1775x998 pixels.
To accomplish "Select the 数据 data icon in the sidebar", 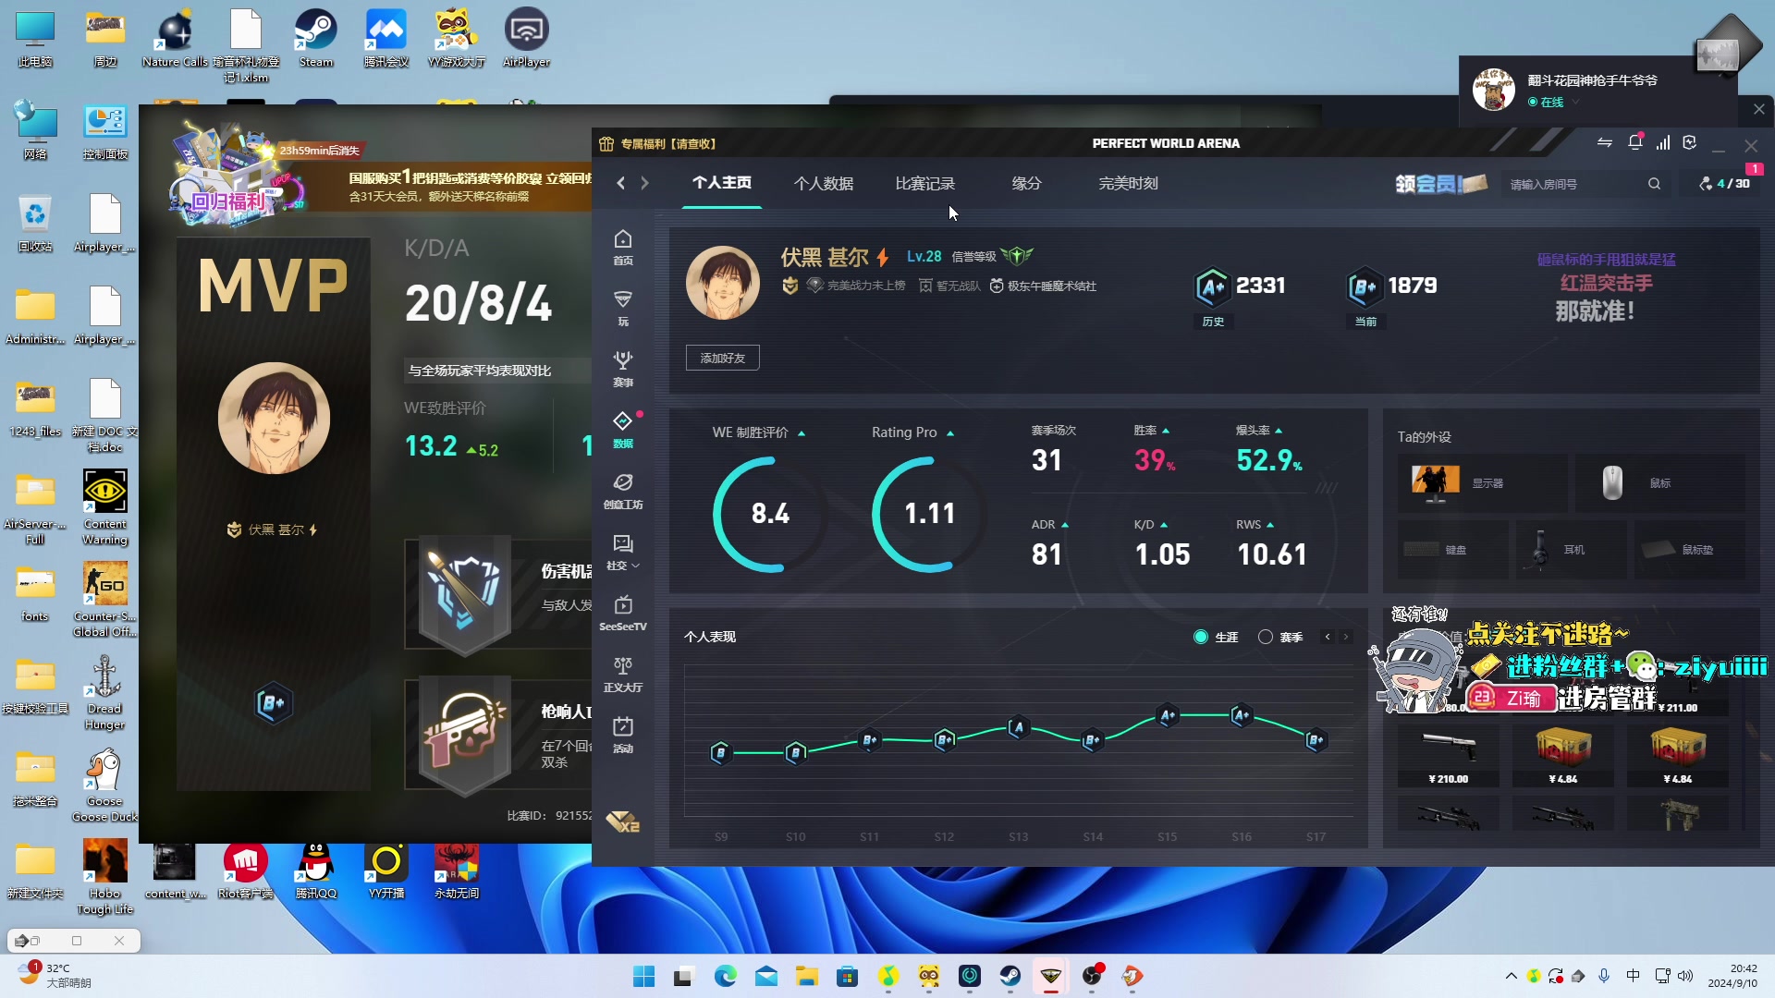I will pyautogui.click(x=623, y=430).
